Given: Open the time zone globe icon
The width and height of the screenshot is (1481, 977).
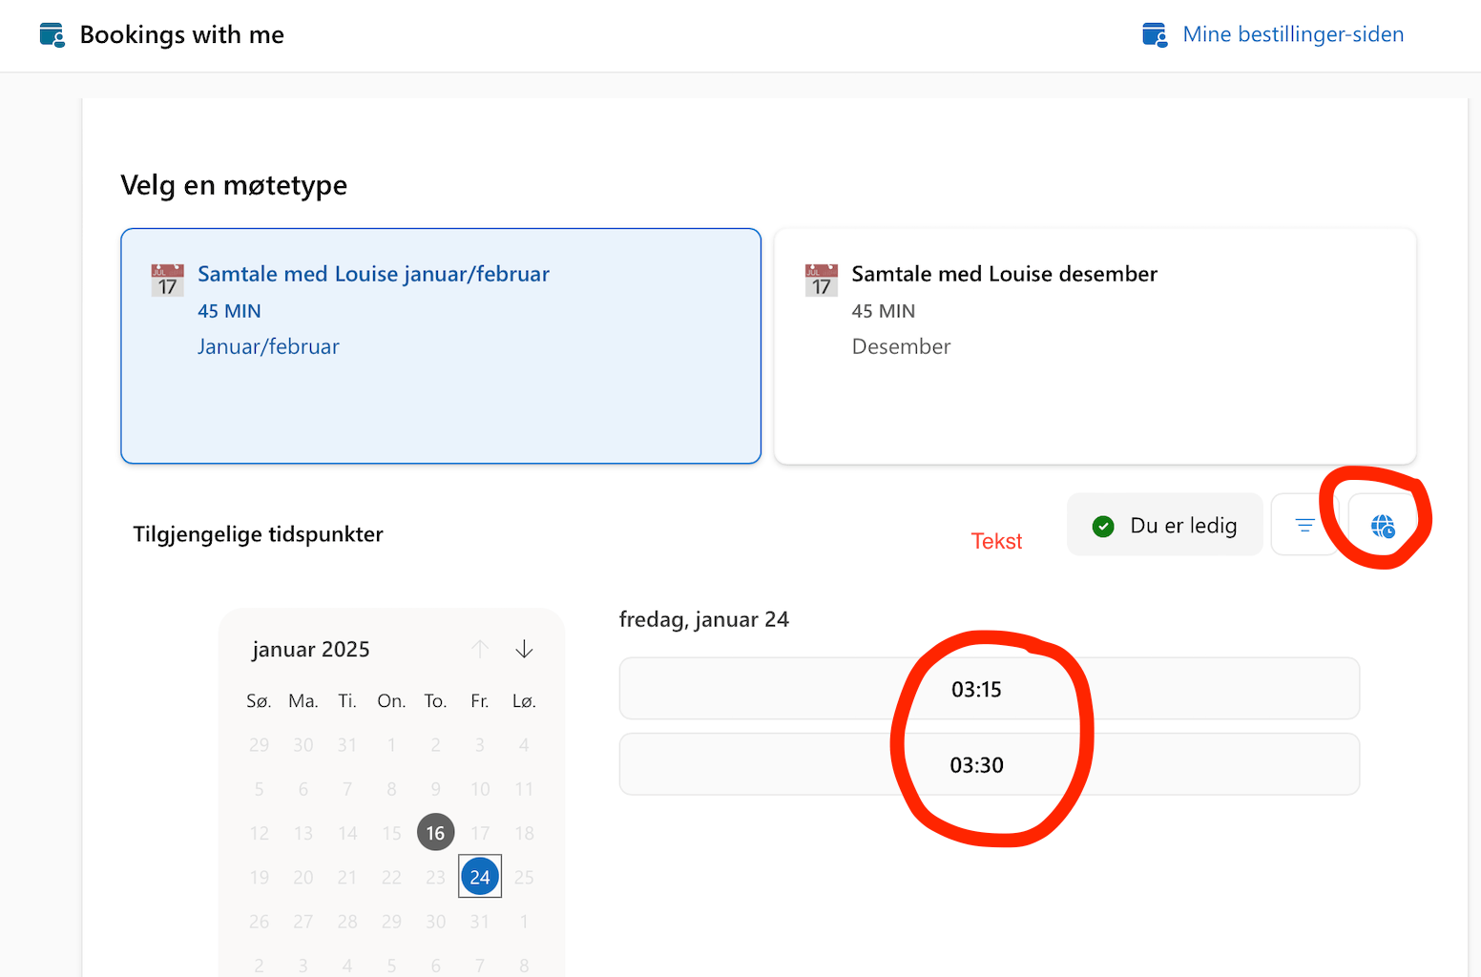Looking at the screenshot, I should coord(1382,525).
